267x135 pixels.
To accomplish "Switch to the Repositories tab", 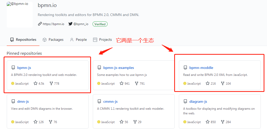I will 23,40.
